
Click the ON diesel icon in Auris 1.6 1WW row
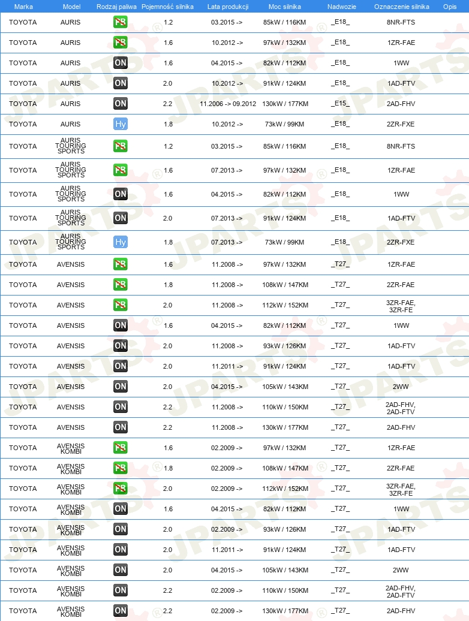pyautogui.click(x=121, y=62)
